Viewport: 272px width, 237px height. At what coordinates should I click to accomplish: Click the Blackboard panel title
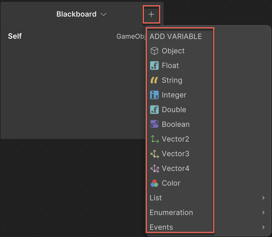coord(76,14)
